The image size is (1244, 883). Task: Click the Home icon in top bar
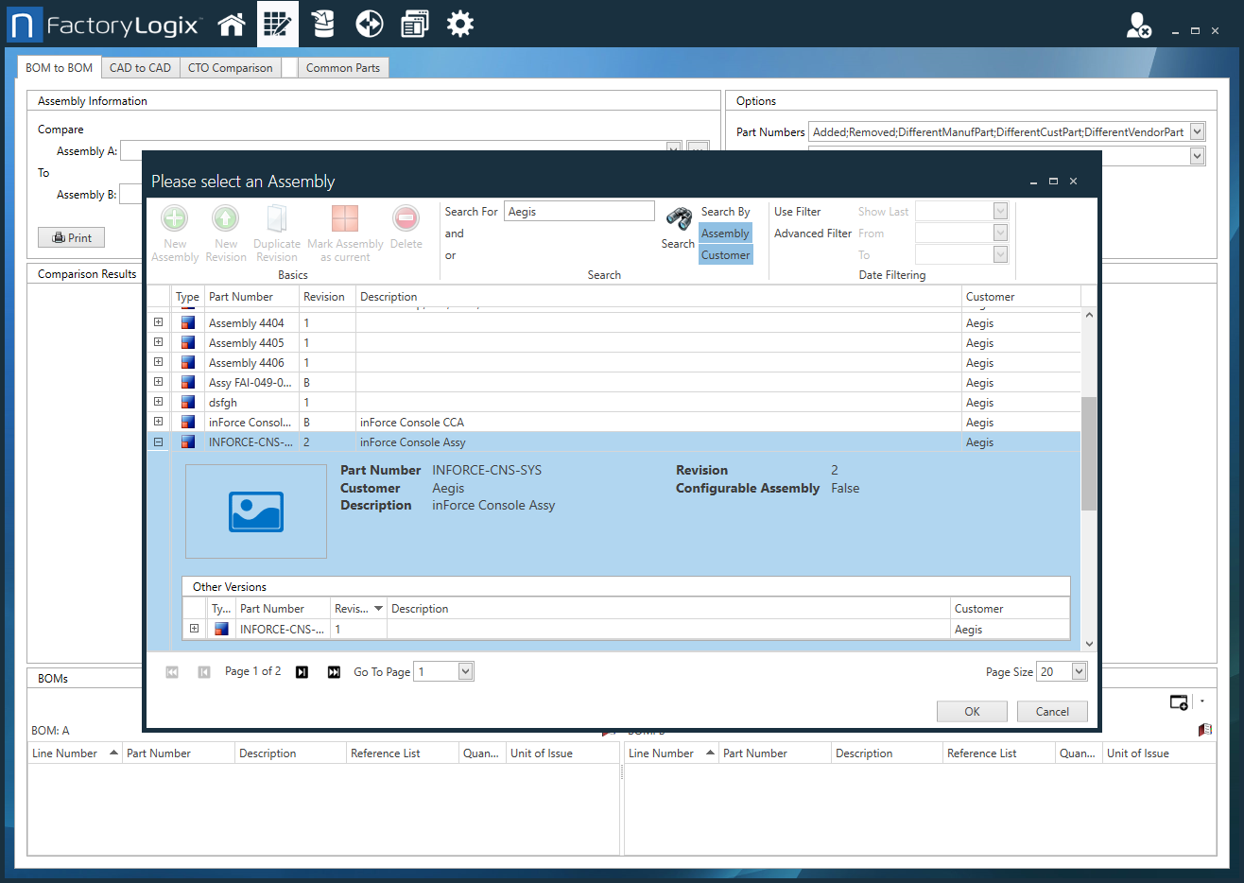coord(232,25)
